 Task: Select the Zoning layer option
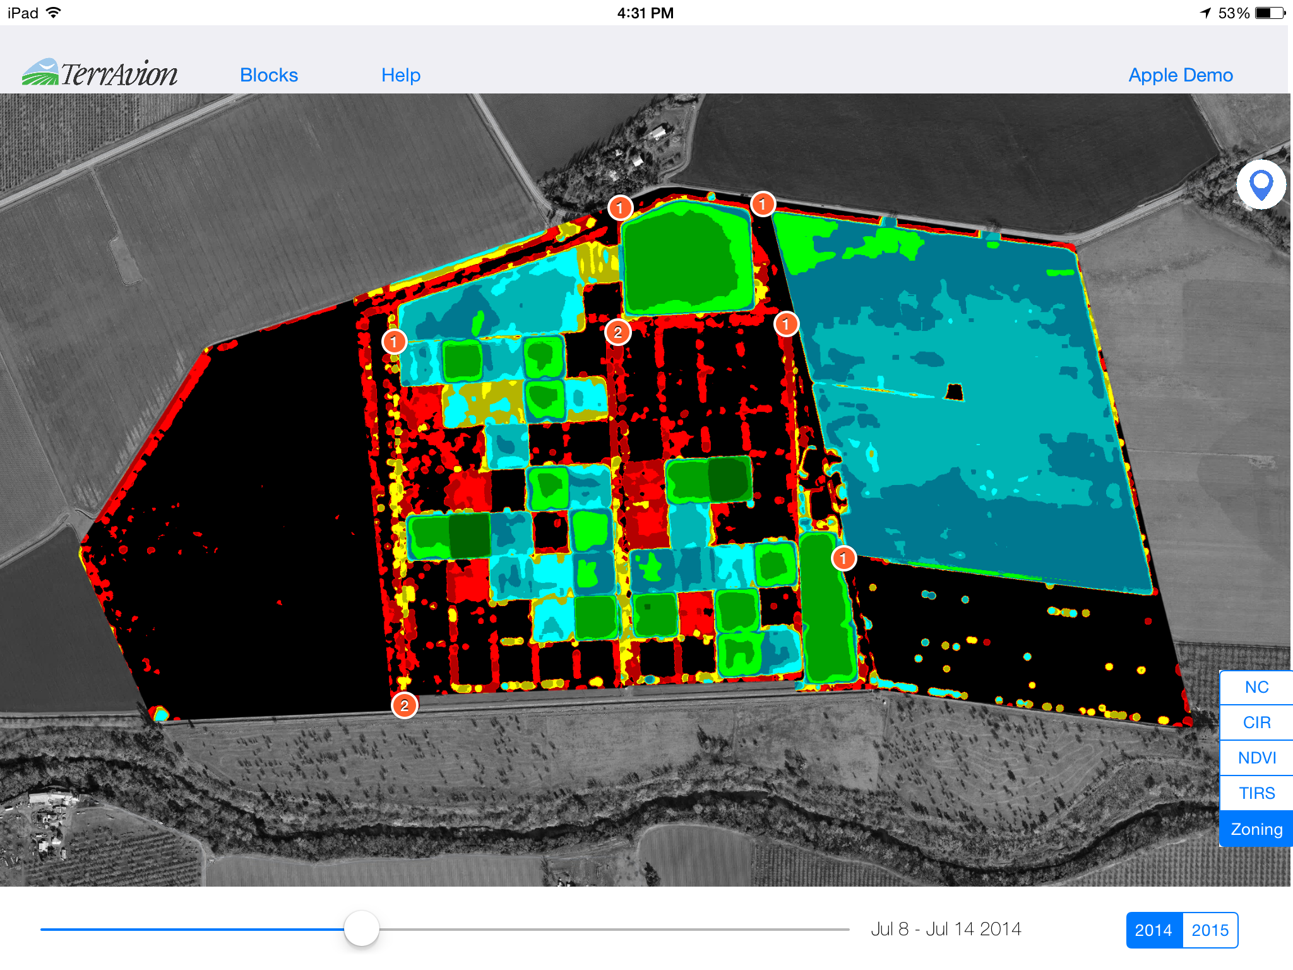[1256, 829]
